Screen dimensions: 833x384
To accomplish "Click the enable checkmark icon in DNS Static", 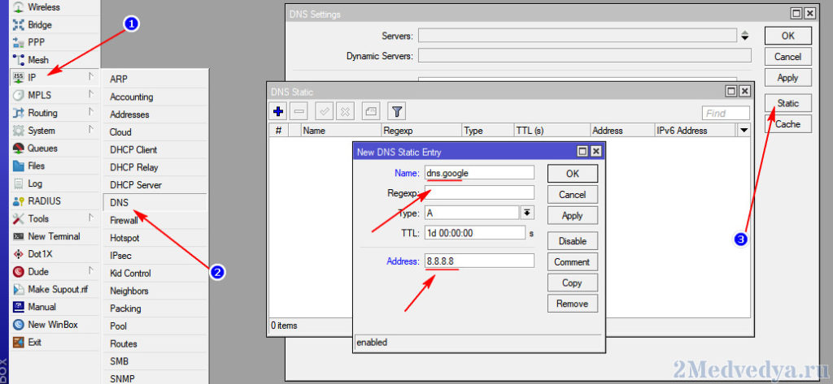I will tap(324, 111).
